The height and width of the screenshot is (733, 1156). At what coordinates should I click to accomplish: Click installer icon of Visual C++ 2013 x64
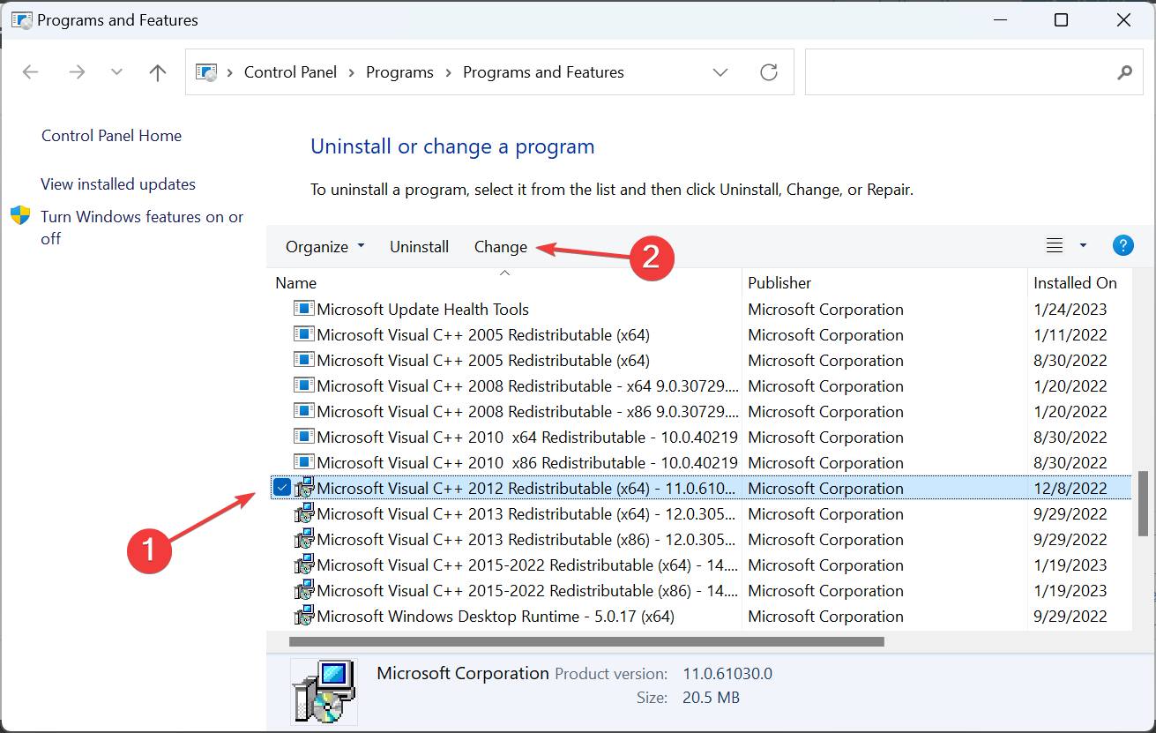click(x=304, y=513)
